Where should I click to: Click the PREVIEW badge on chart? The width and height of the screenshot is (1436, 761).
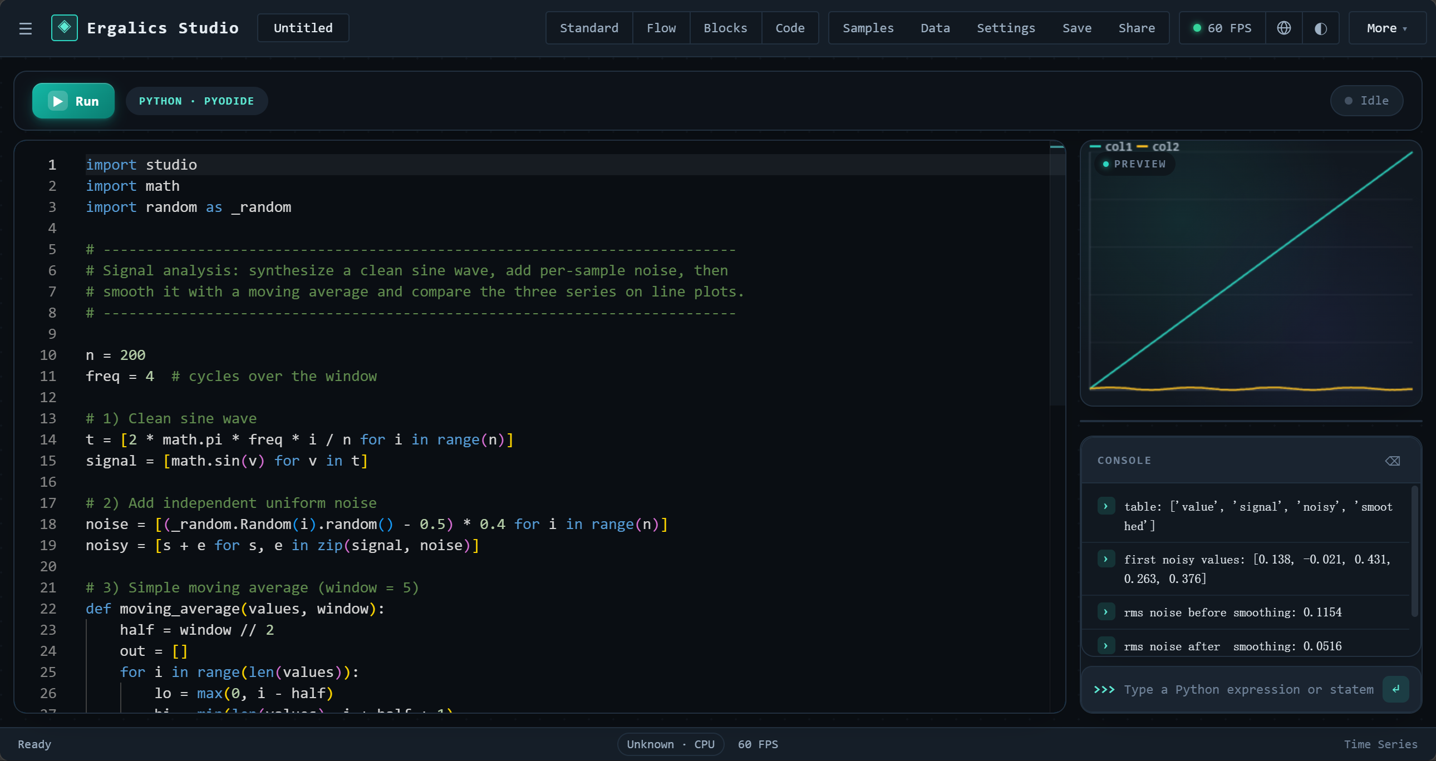tap(1134, 164)
